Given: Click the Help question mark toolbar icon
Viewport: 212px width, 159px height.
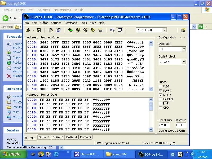Looking at the screenshot, I should point(183,30).
